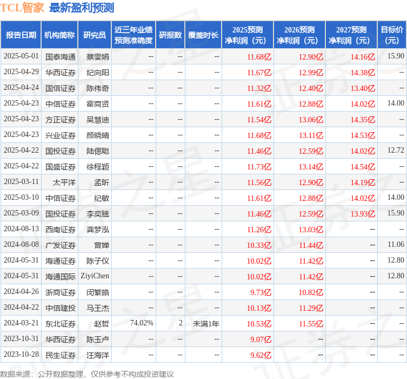Image resolution: width=407 pixels, height=379 pixels.
Task: Click the TCL智家 title text
Action: 22,8
